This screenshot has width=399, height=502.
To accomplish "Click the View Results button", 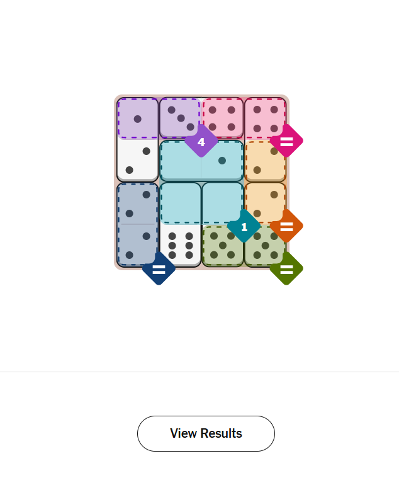I will pyautogui.click(x=206, y=433).
